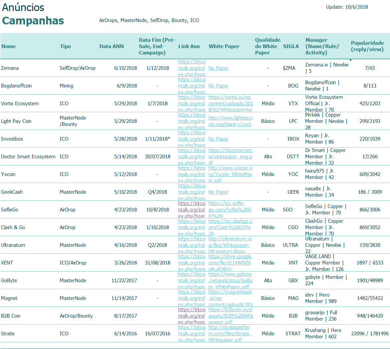
Task: Click the No Paper link for Investbox
Action: [x=218, y=139]
